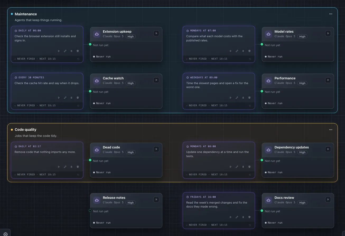Click the Performance agent's green connector dot
Screen dimensions: 345x236
[x=262, y=91]
